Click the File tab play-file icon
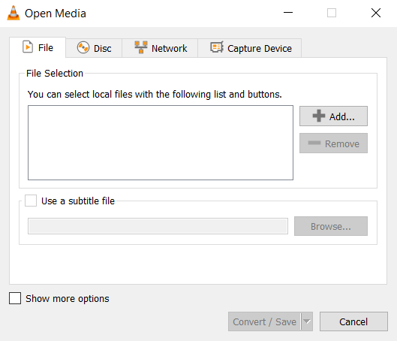Image resolution: width=397 pixels, height=341 pixels. click(28, 47)
